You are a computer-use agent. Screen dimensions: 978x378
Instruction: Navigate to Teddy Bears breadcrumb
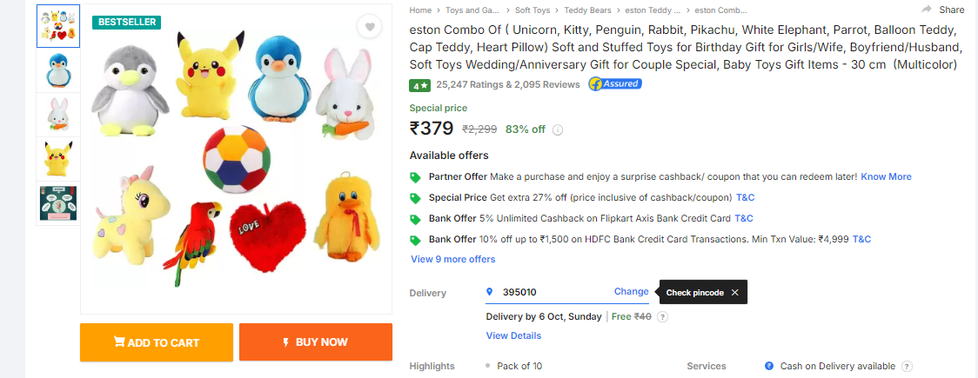pyautogui.click(x=588, y=10)
